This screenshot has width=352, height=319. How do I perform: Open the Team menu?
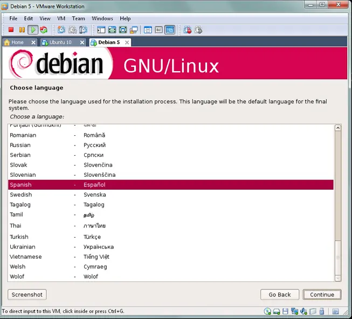[x=78, y=18]
